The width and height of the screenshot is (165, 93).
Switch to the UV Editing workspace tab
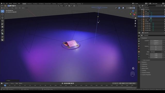pyautogui.click(x=41, y=4)
